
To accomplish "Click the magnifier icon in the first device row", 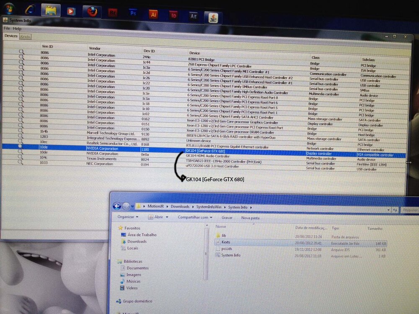I will [21, 52].
